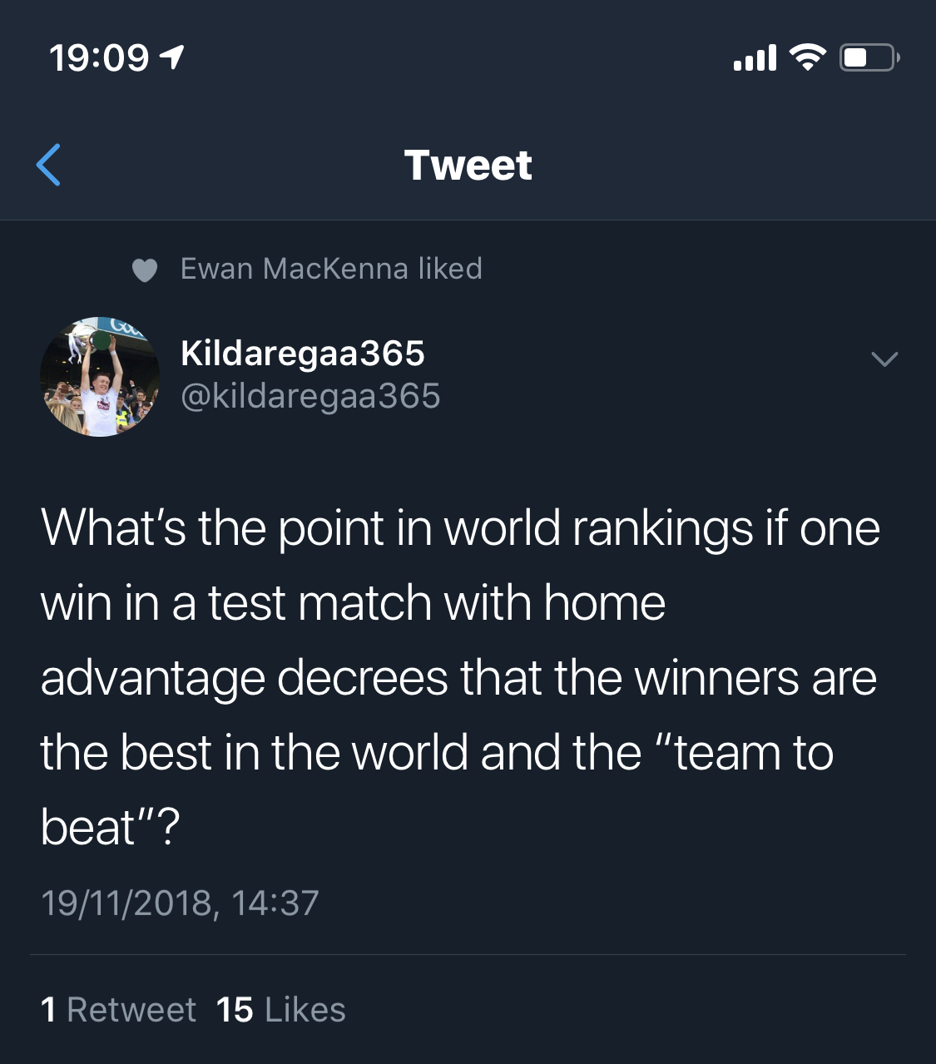This screenshot has height=1064, width=936.
Task: Open the "Ewan MacKenna liked" label
Action: 331,269
